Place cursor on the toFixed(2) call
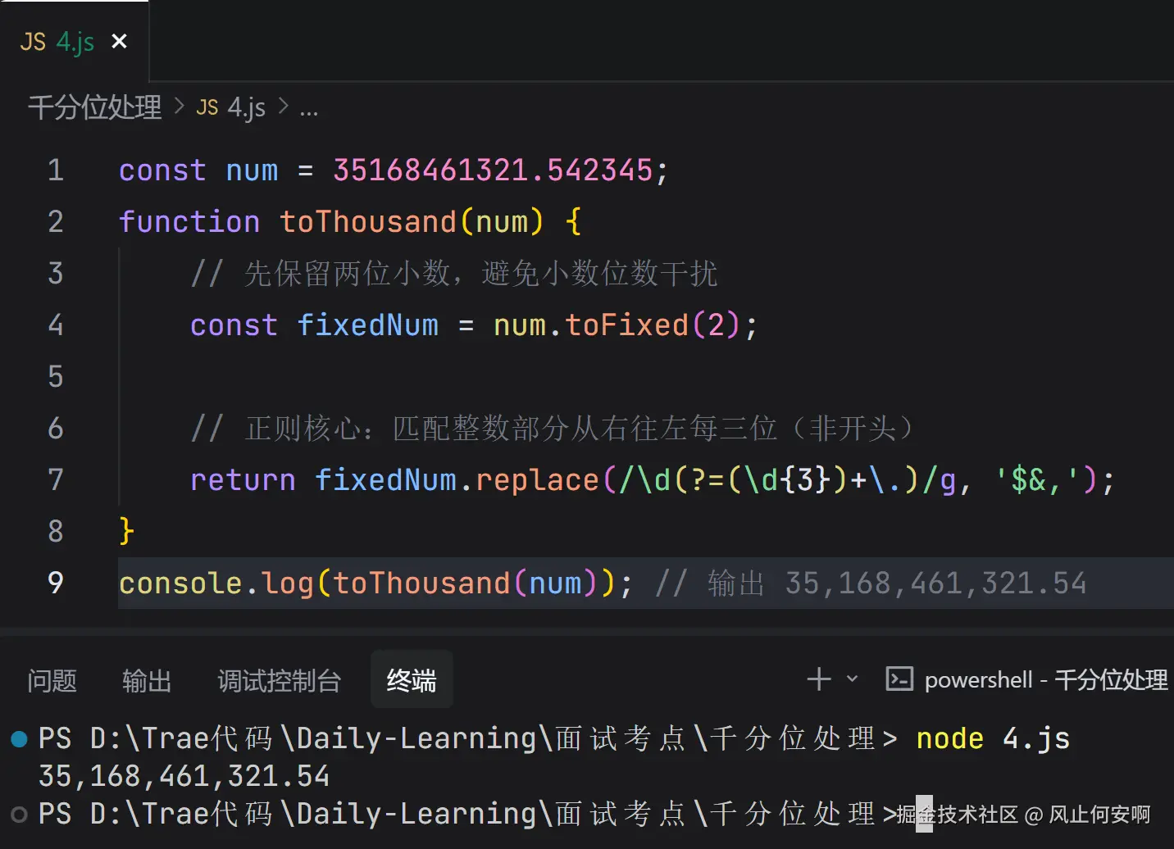 (x=627, y=325)
